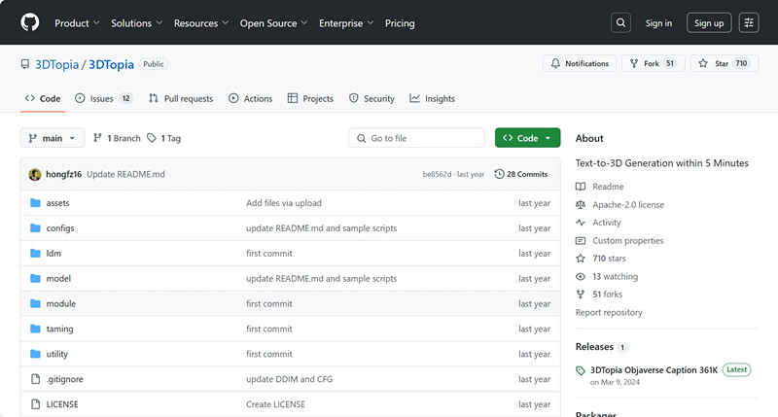
Task: Switch to the Actions tab
Action: tap(251, 99)
